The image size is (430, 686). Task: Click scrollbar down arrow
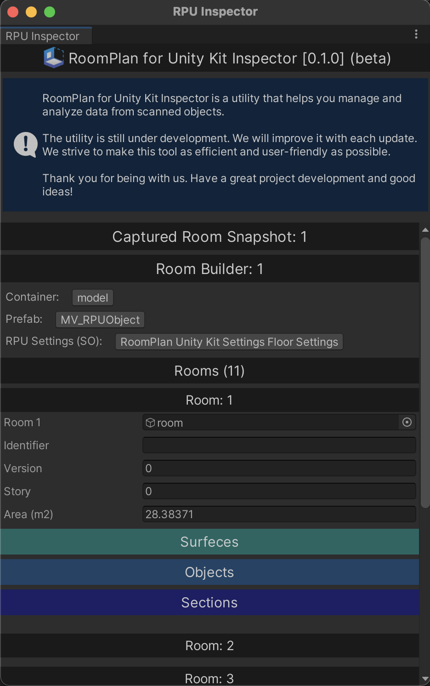point(425,679)
